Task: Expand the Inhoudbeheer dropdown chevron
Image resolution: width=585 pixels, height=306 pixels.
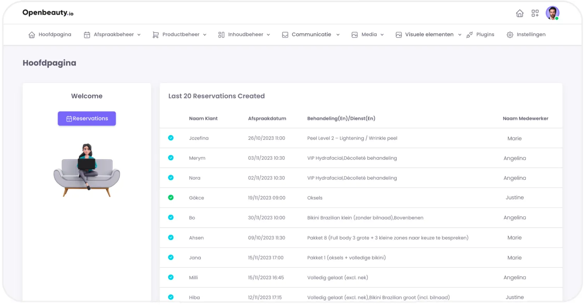Action: pos(268,35)
